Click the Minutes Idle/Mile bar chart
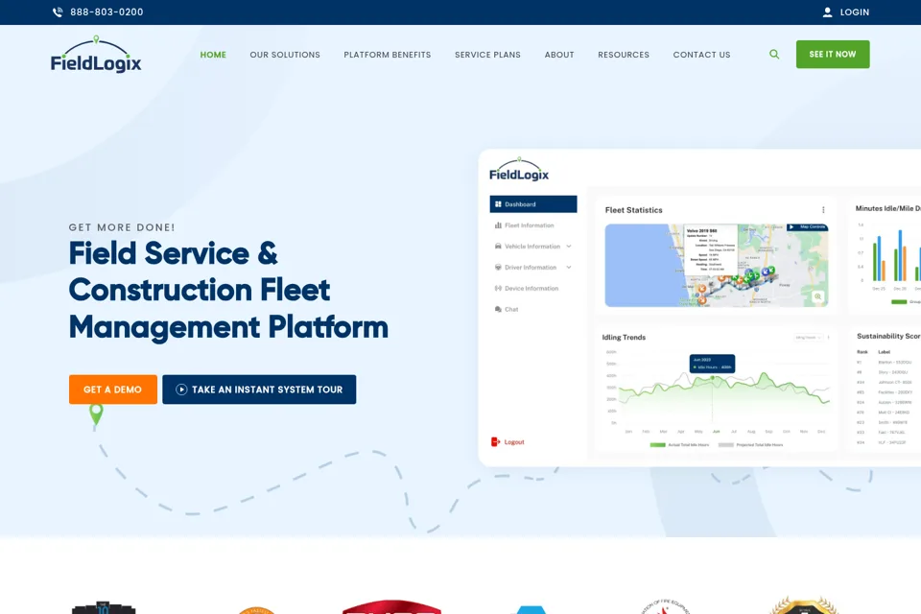Image resolution: width=921 pixels, height=614 pixels. click(886, 255)
